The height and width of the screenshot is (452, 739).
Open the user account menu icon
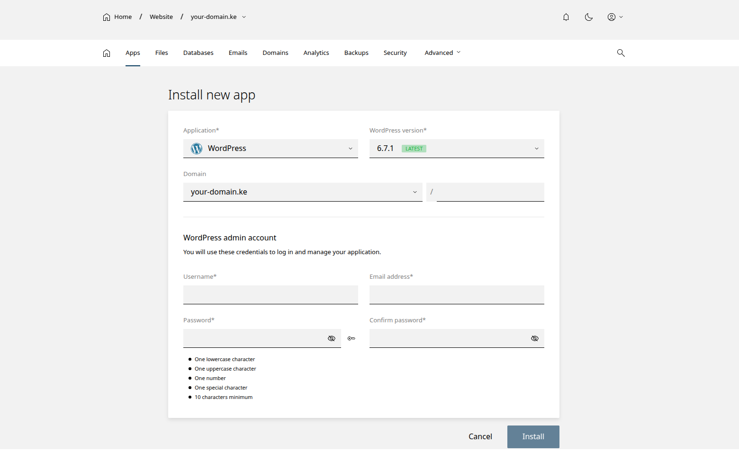(614, 17)
